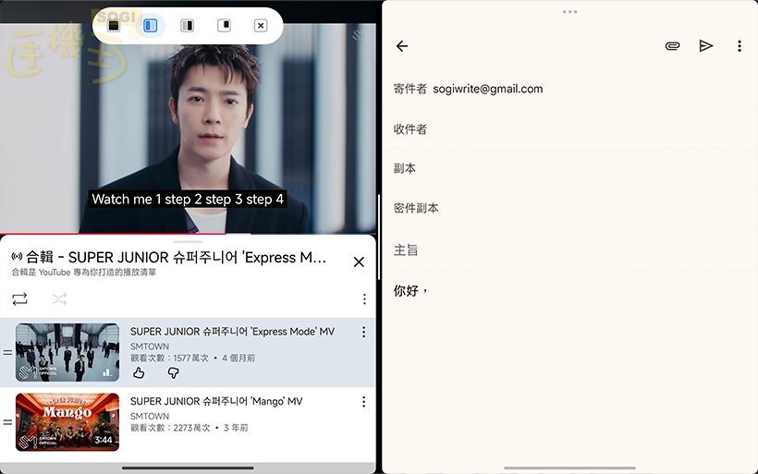Image resolution: width=758 pixels, height=474 pixels.
Task: Tap the playing video in YouTube
Action: tap(188, 128)
